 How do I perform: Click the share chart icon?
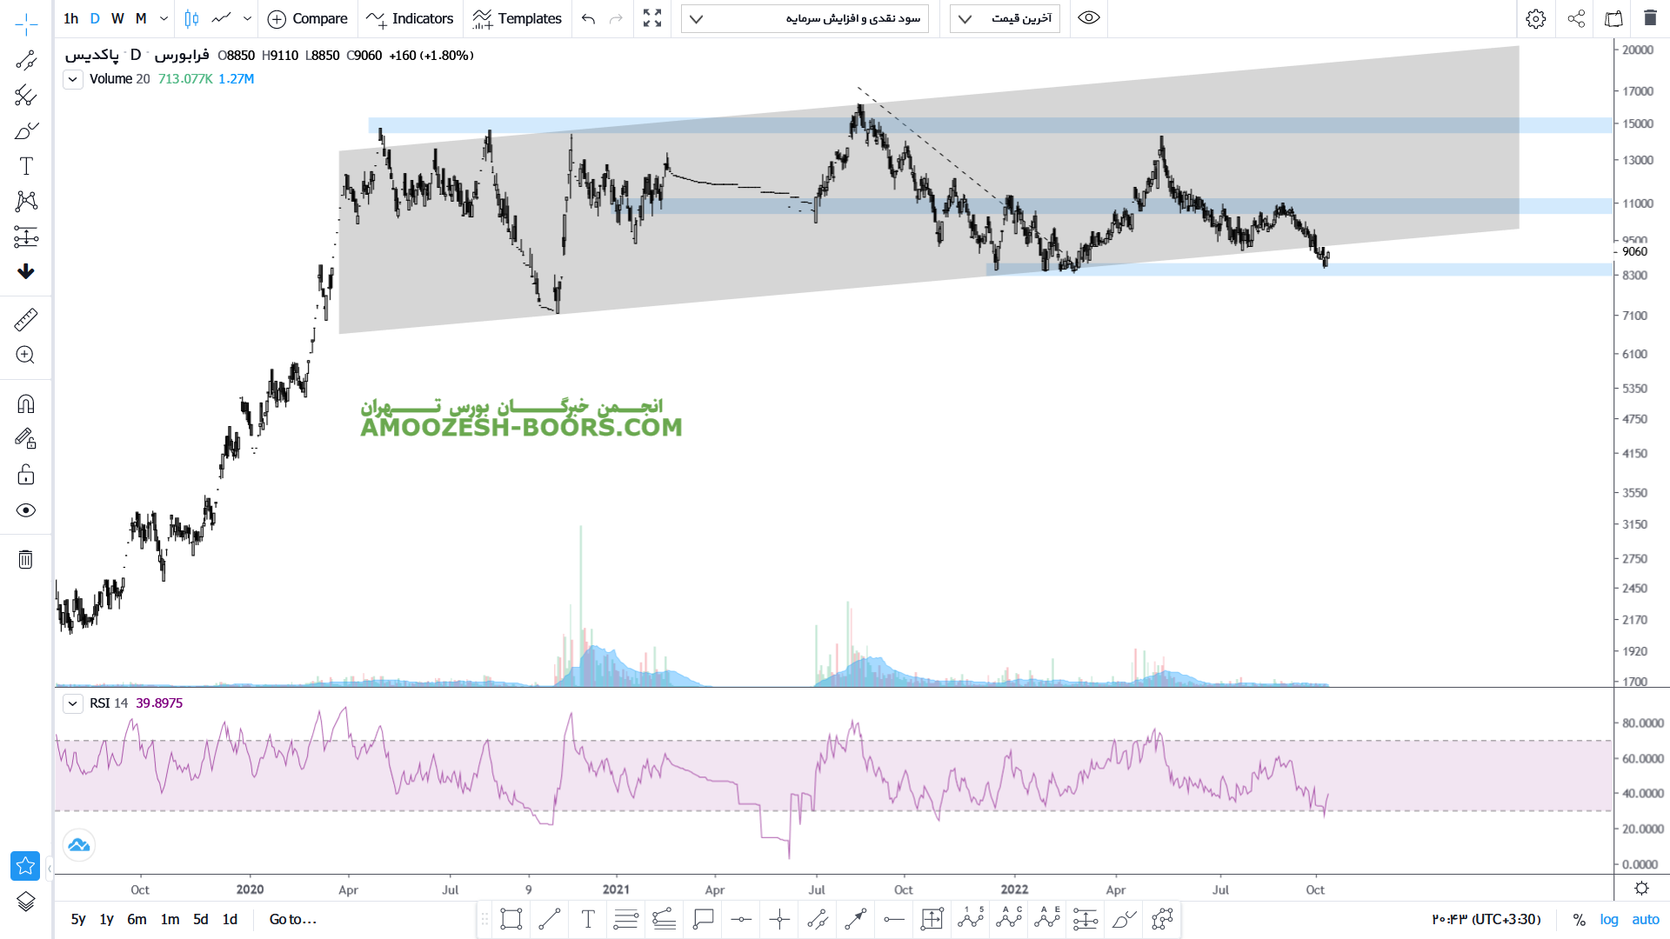click(x=1576, y=18)
